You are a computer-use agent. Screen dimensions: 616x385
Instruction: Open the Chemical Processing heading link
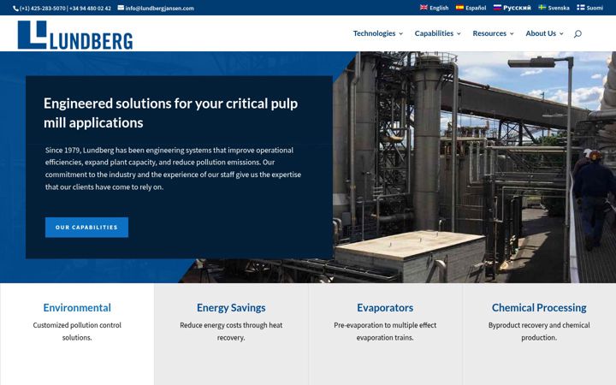[x=539, y=308]
